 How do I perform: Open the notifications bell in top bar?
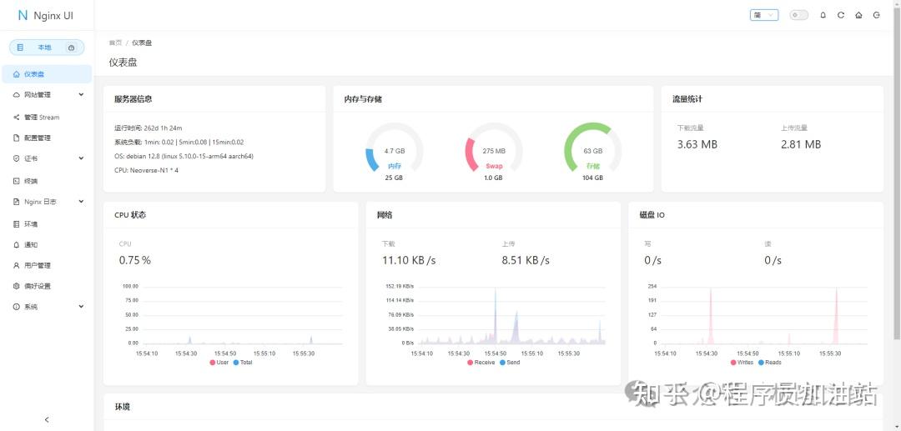point(823,16)
